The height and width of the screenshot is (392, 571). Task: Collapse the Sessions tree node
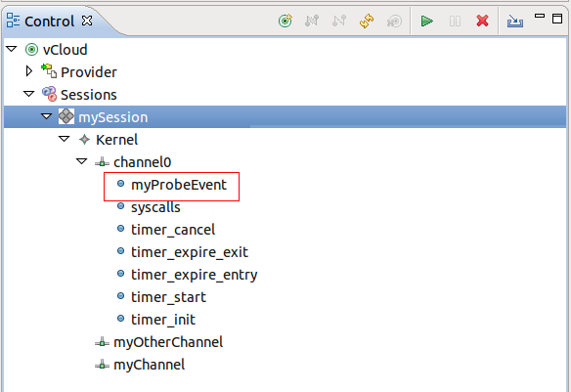tap(28, 94)
